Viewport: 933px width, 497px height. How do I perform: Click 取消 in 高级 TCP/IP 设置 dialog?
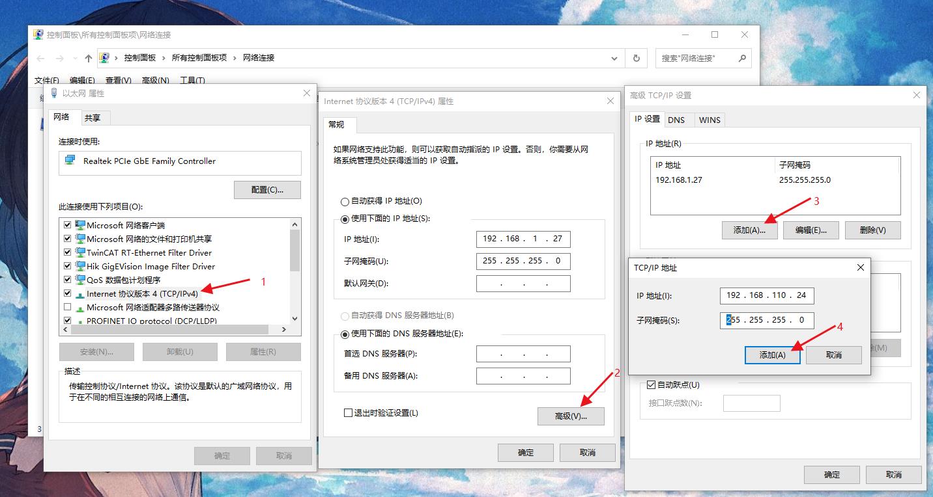(894, 475)
